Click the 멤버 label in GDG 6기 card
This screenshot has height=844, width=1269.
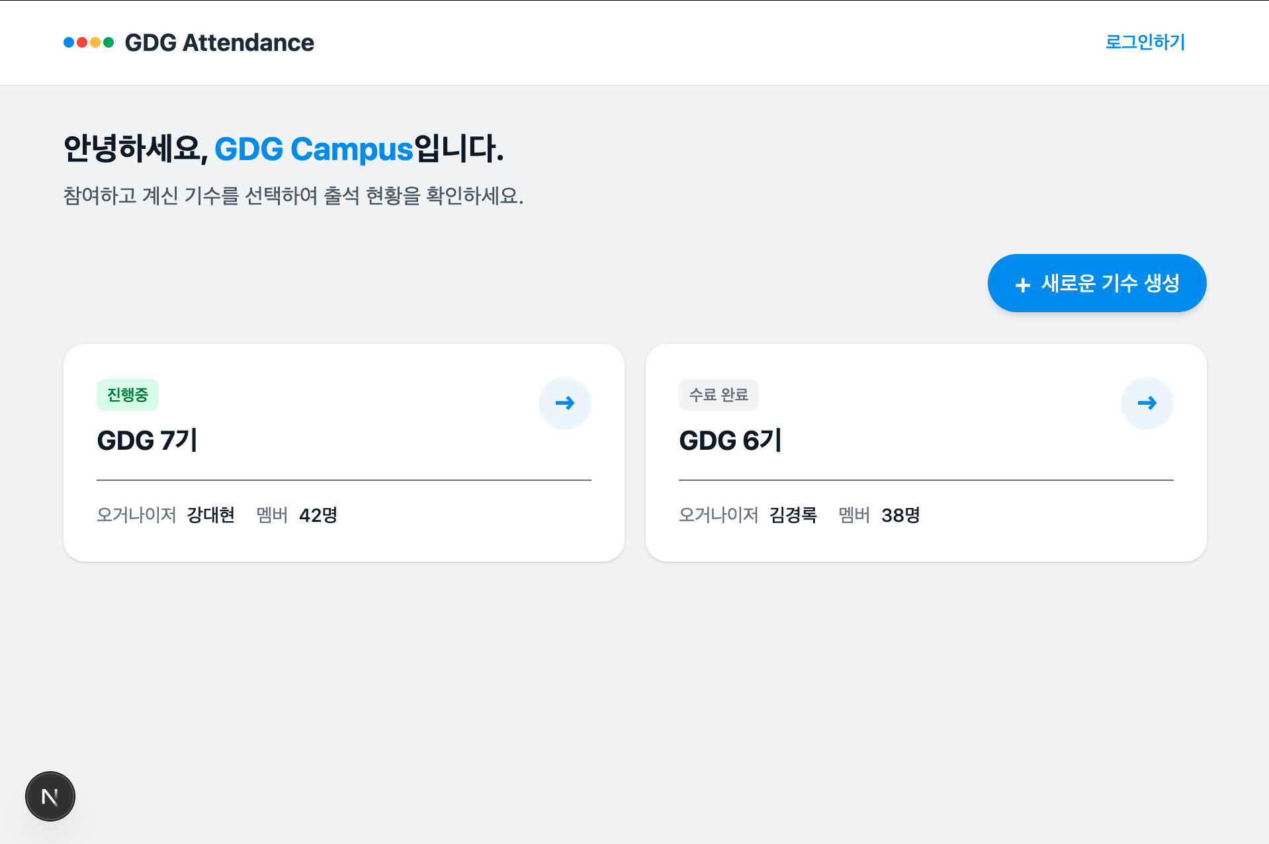(x=854, y=515)
